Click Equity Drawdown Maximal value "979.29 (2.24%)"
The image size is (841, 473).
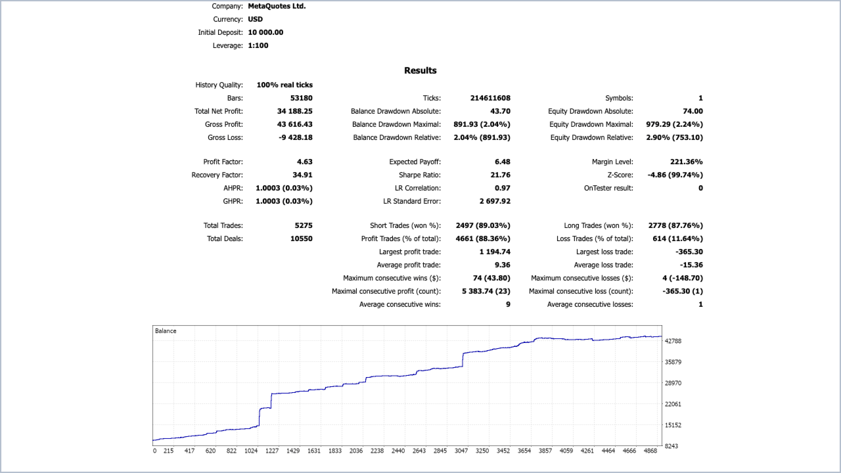point(675,124)
